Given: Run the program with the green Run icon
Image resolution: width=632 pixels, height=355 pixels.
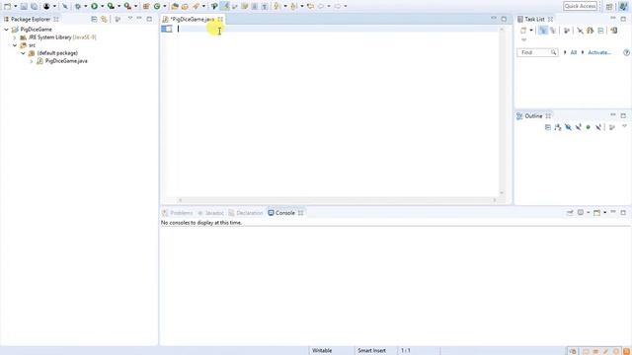Looking at the screenshot, I should coord(95,6).
